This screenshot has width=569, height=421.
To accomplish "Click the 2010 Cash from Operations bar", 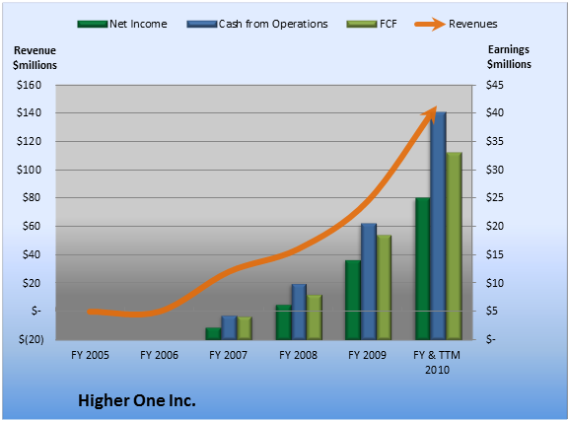I will pyautogui.click(x=439, y=226).
